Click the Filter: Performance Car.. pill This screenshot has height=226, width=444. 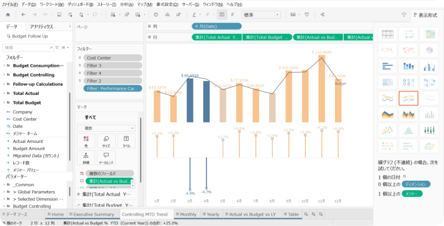112,89
